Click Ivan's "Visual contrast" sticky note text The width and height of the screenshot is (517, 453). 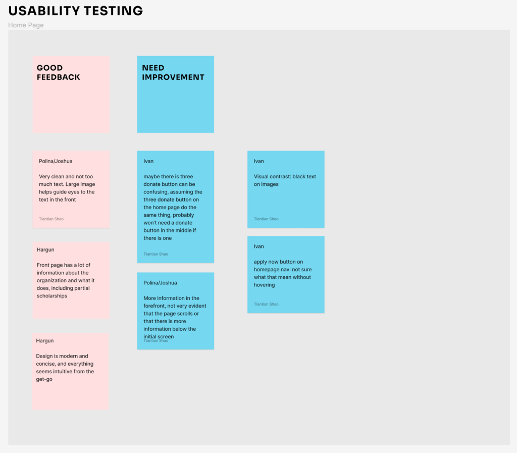pos(285,180)
